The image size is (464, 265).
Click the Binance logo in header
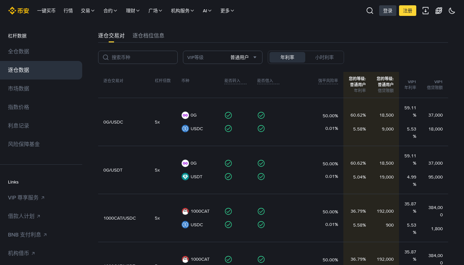pyautogui.click(x=19, y=11)
